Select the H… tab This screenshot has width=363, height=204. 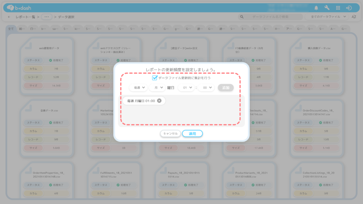(x=277, y=29)
